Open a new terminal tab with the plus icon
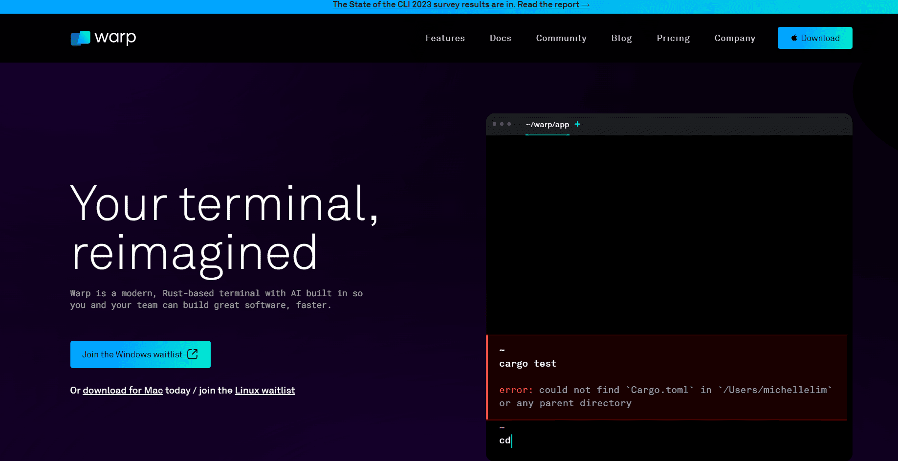 pyautogui.click(x=577, y=124)
